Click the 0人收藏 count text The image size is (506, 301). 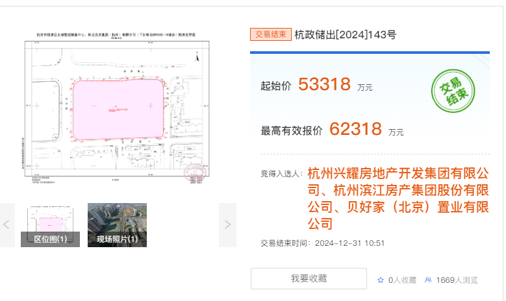[x=402, y=280]
